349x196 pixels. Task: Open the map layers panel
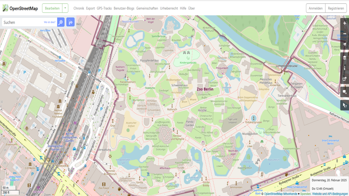[x=345, y=58]
